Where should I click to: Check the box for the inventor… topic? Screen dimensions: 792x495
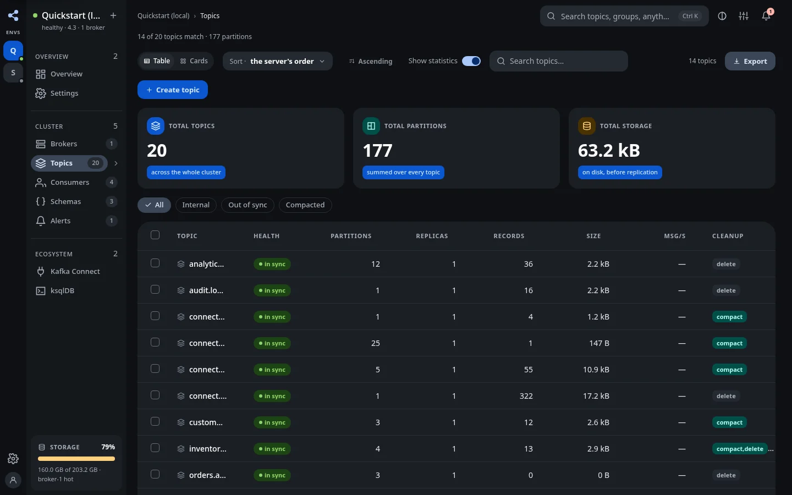tap(155, 448)
